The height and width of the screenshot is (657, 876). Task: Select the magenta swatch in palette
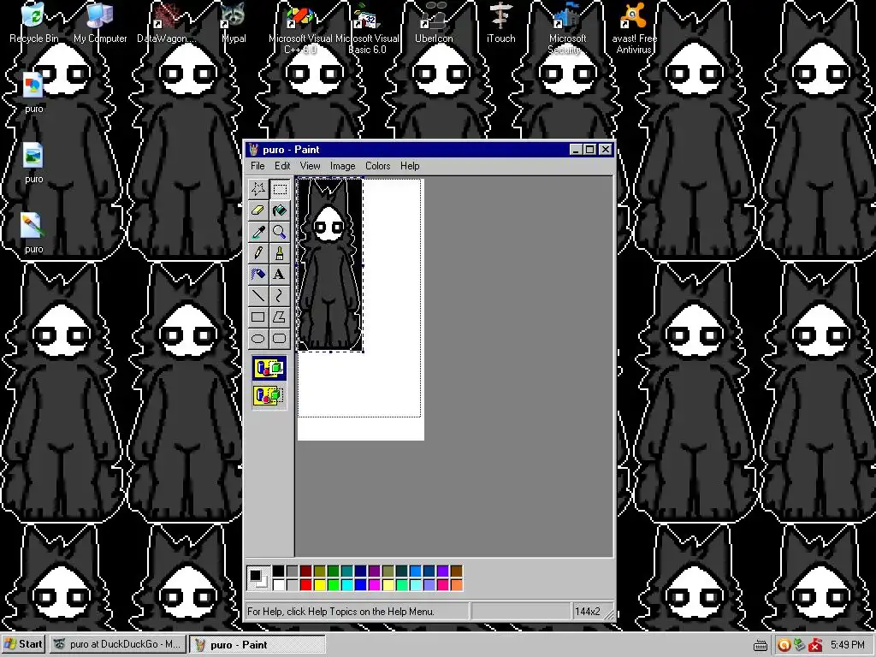(375, 585)
